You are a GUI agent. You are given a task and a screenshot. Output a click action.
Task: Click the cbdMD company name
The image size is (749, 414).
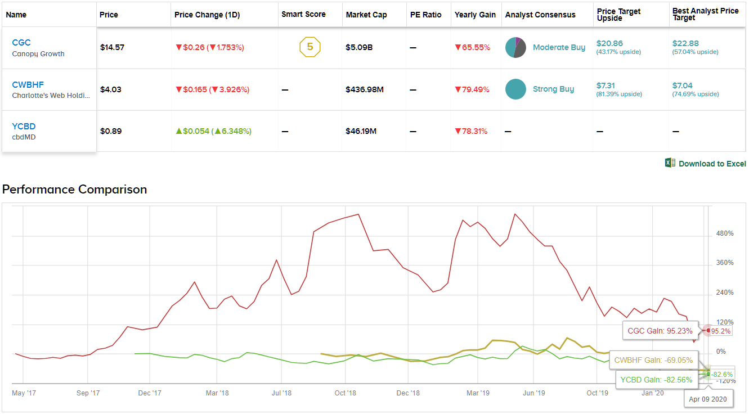pos(24,137)
